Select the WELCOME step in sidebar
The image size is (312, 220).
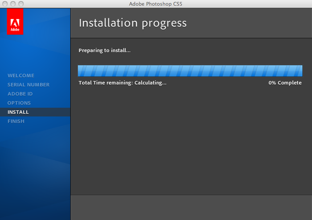pyautogui.click(x=21, y=76)
